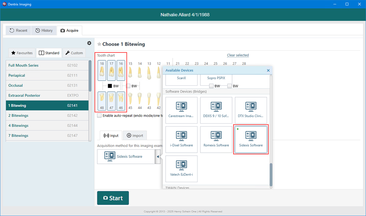Pick the i-Dixel Software device
Viewport: 366px width, 216px height.
[x=181, y=139]
